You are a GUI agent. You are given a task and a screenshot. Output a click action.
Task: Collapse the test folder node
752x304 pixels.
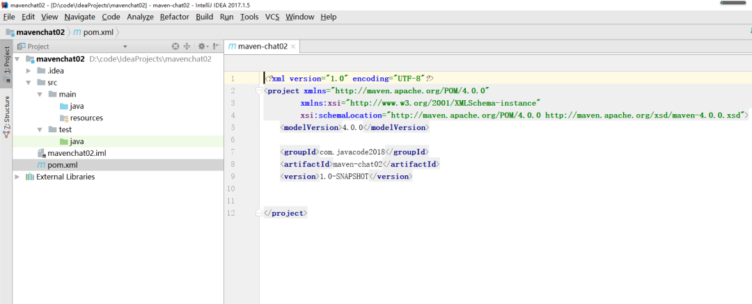click(x=40, y=130)
